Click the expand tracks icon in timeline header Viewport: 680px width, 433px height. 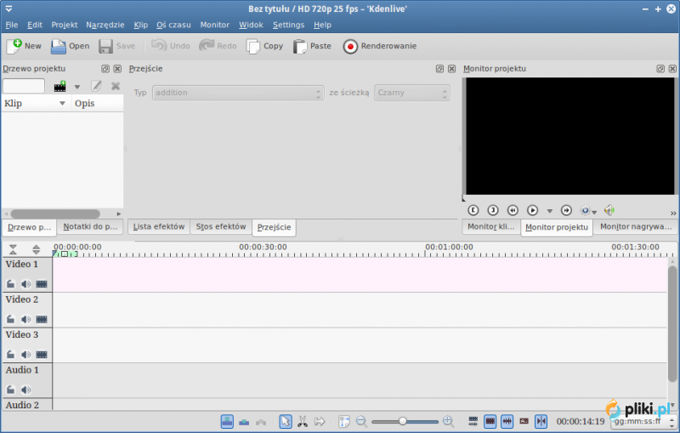pos(36,249)
